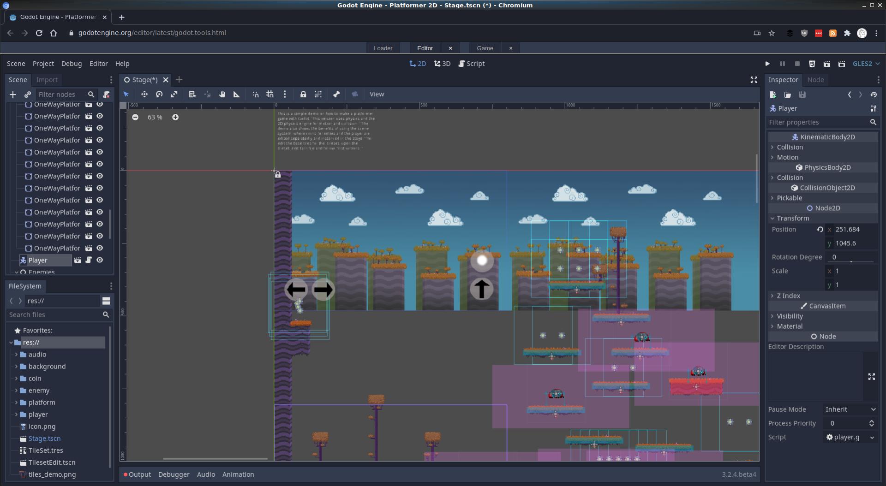Go to previous edited object in Inspector

(x=850, y=95)
